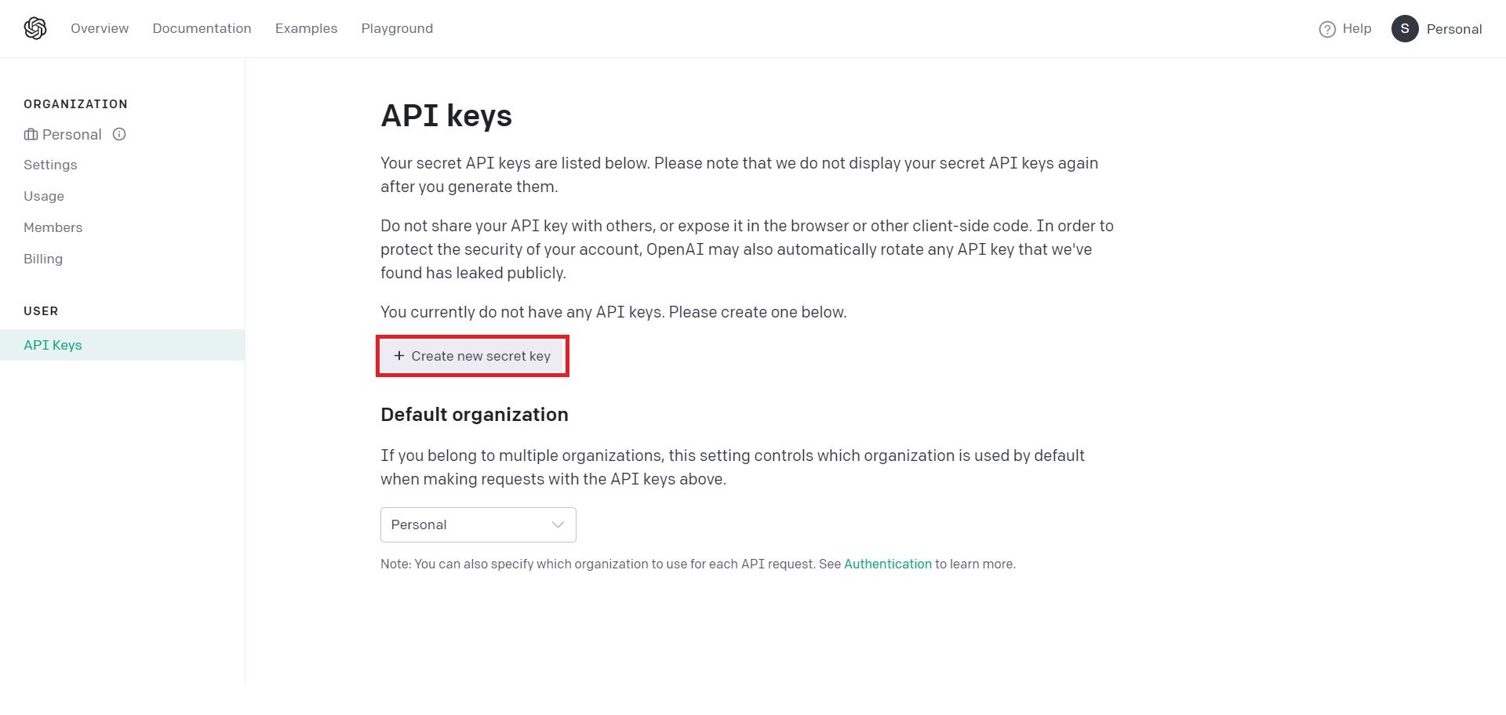Click the briefcase icon next to Personal
The width and height of the screenshot is (1506, 715).
(31, 135)
